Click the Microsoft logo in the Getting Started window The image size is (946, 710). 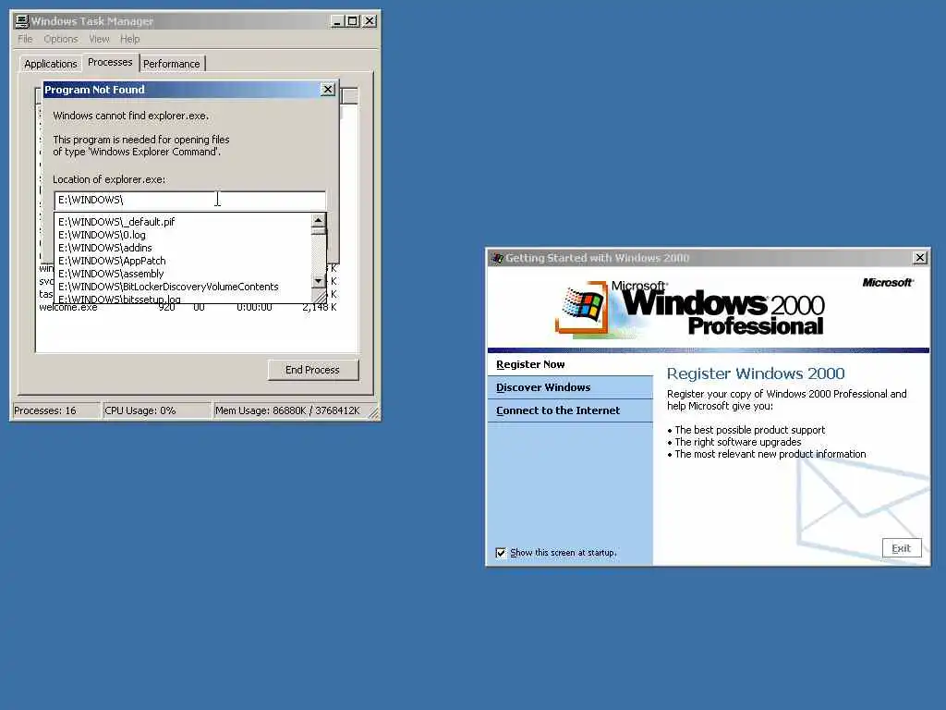(888, 283)
